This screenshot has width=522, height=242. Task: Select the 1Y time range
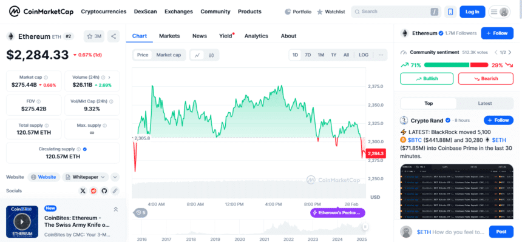(334, 55)
